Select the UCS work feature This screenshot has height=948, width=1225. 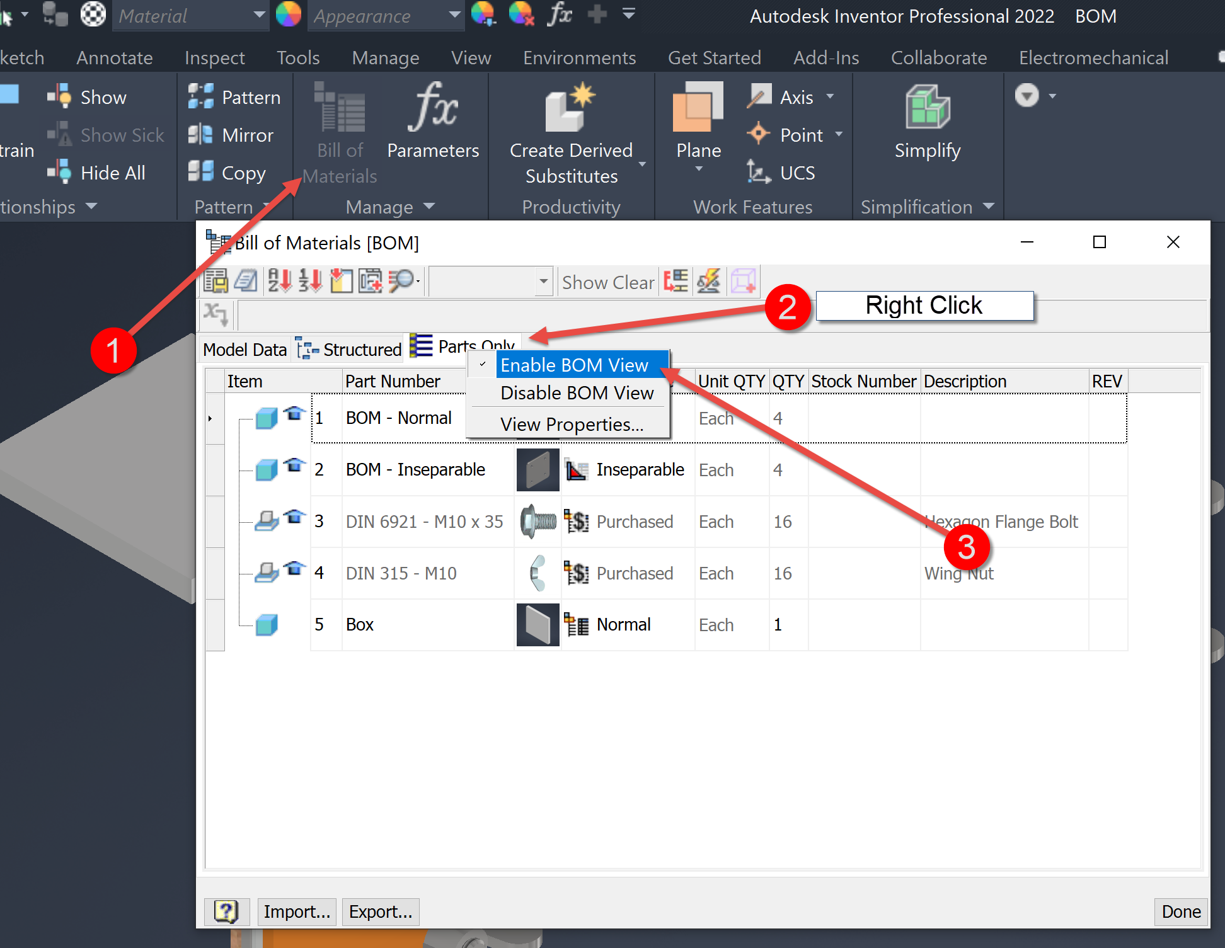point(782,173)
